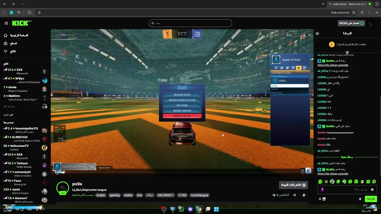Open Discord from the taskbar
Screen dimensions: 381x214
(190, 209)
